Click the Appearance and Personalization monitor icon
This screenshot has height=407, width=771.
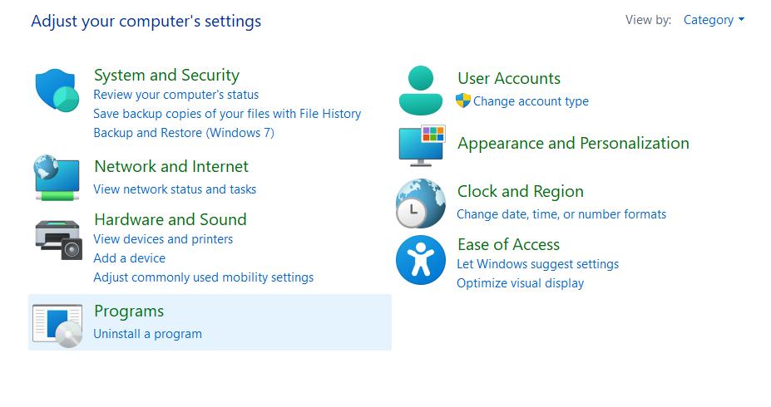tap(422, 146)
